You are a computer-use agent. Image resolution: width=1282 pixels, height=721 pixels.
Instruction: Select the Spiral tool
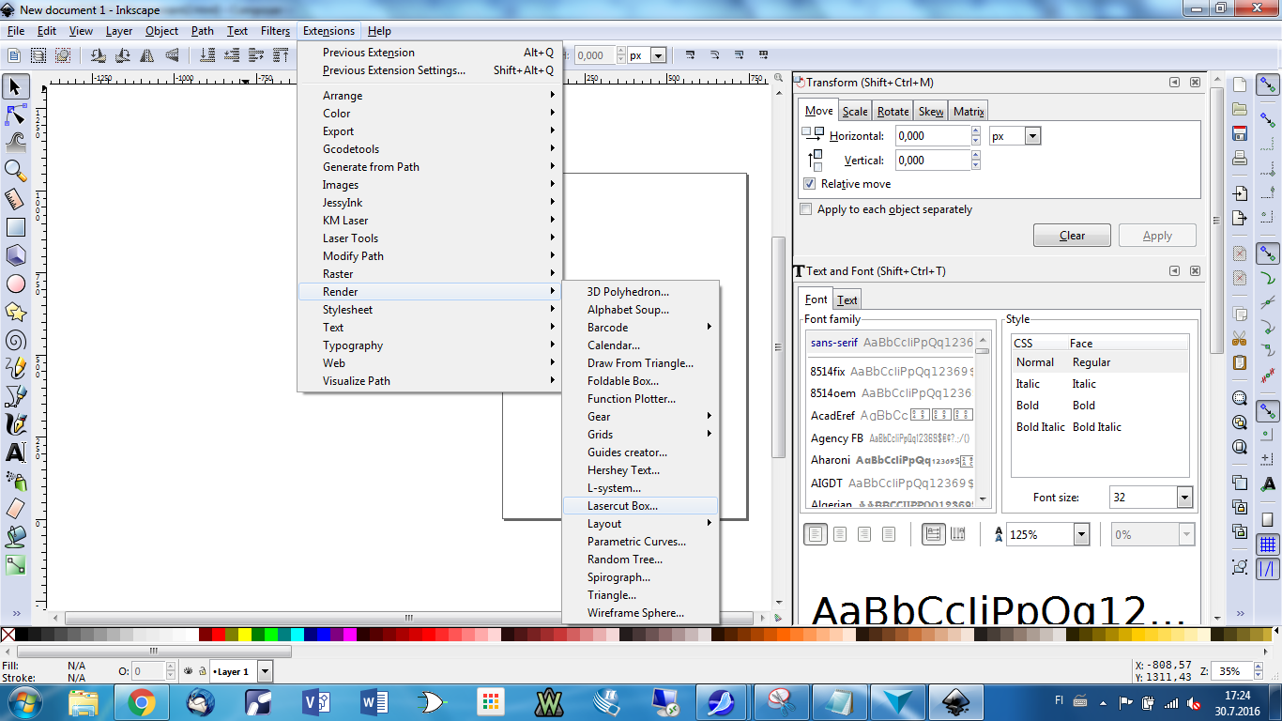coord(15,340)
